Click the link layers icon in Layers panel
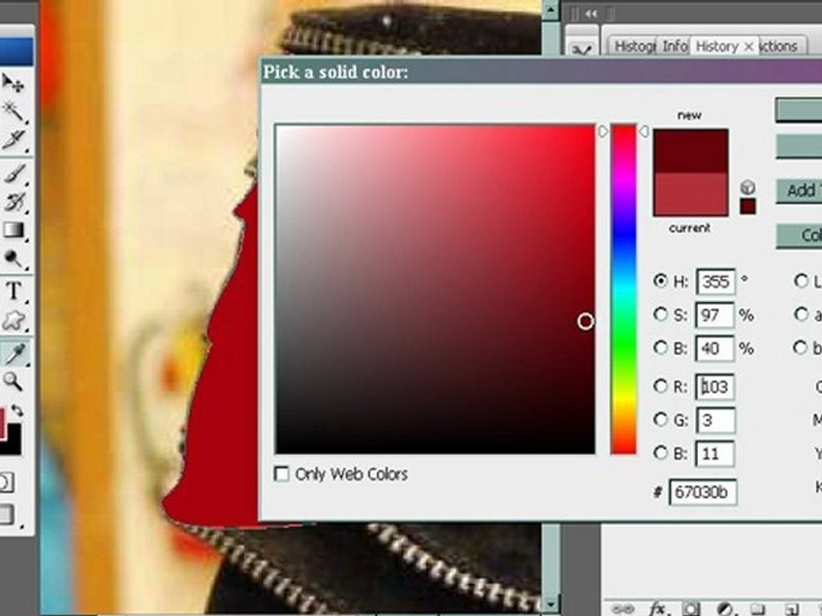This screenshot has height=616, width=822. click(623, 608)
